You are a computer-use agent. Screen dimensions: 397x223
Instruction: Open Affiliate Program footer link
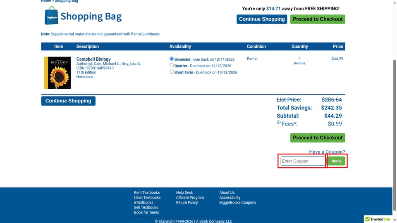[190, 197]
